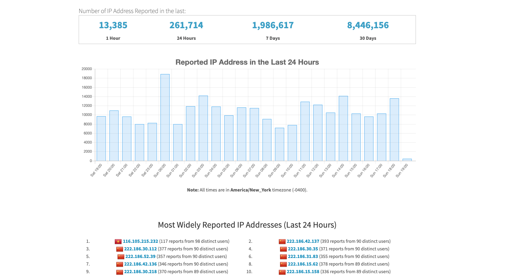Click the tallest bar at Sun 00:00
This screenshot has height=278, width=507.
165,117
